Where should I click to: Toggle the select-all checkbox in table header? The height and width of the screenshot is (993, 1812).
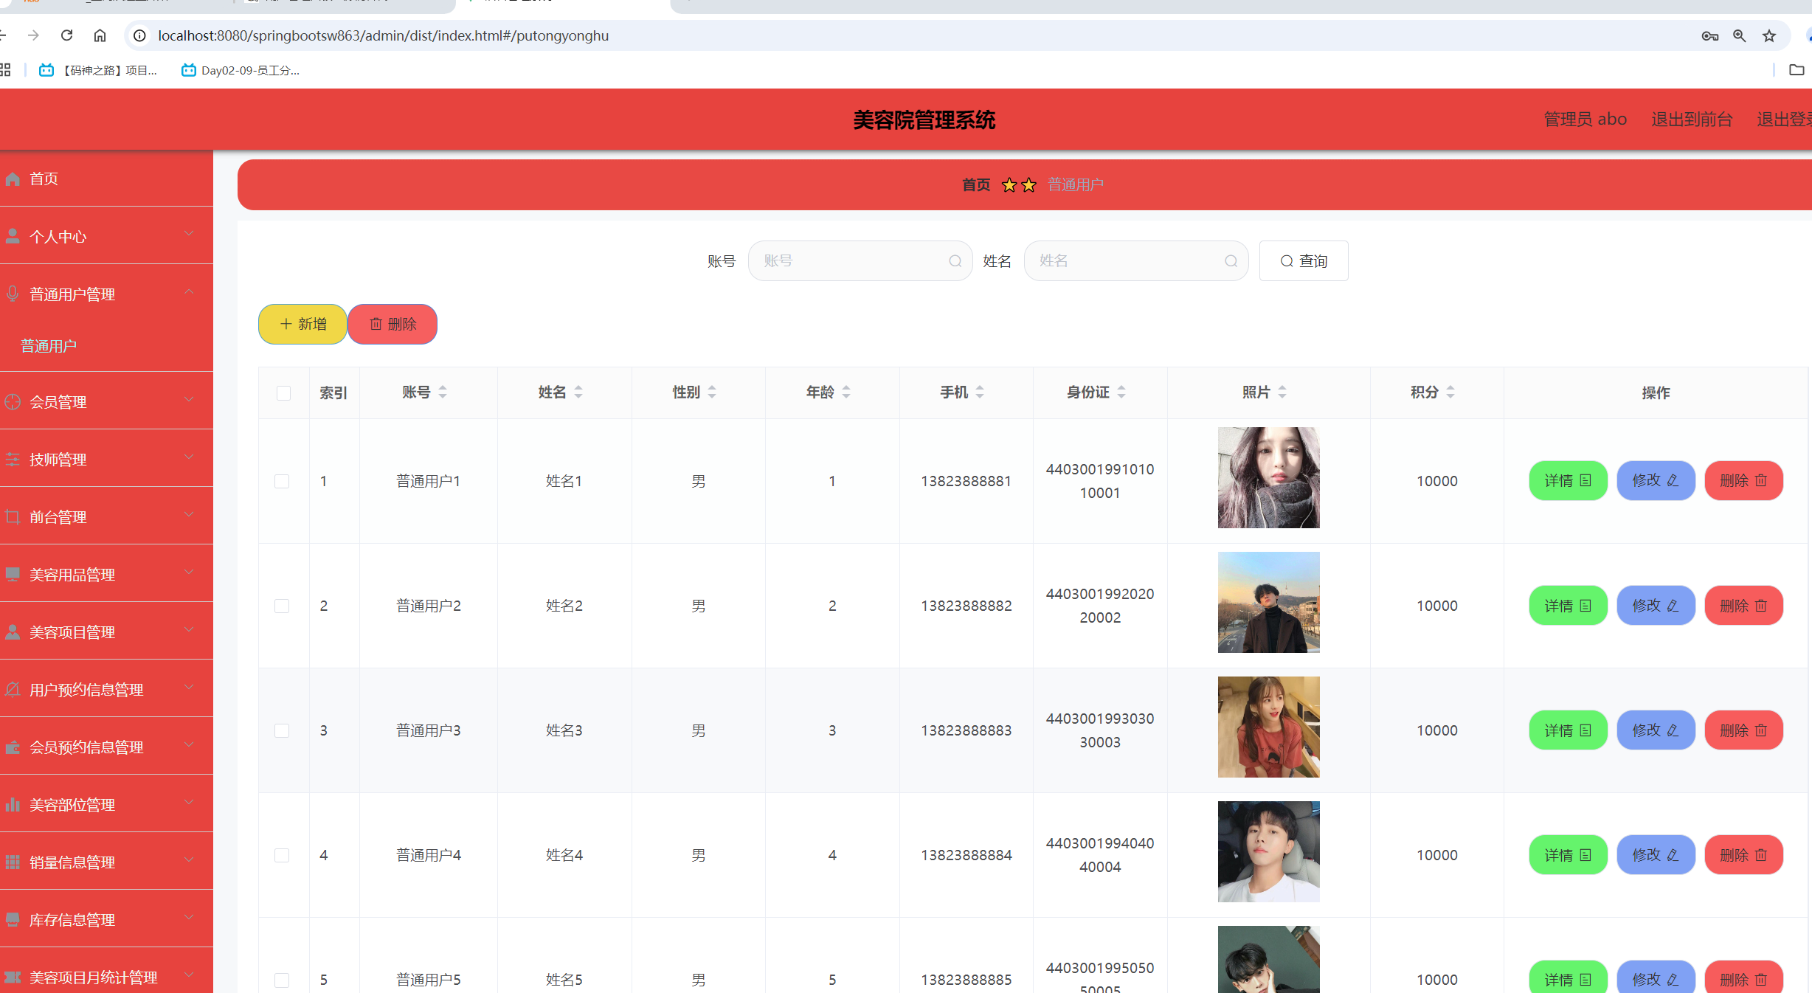pos(283,392)
